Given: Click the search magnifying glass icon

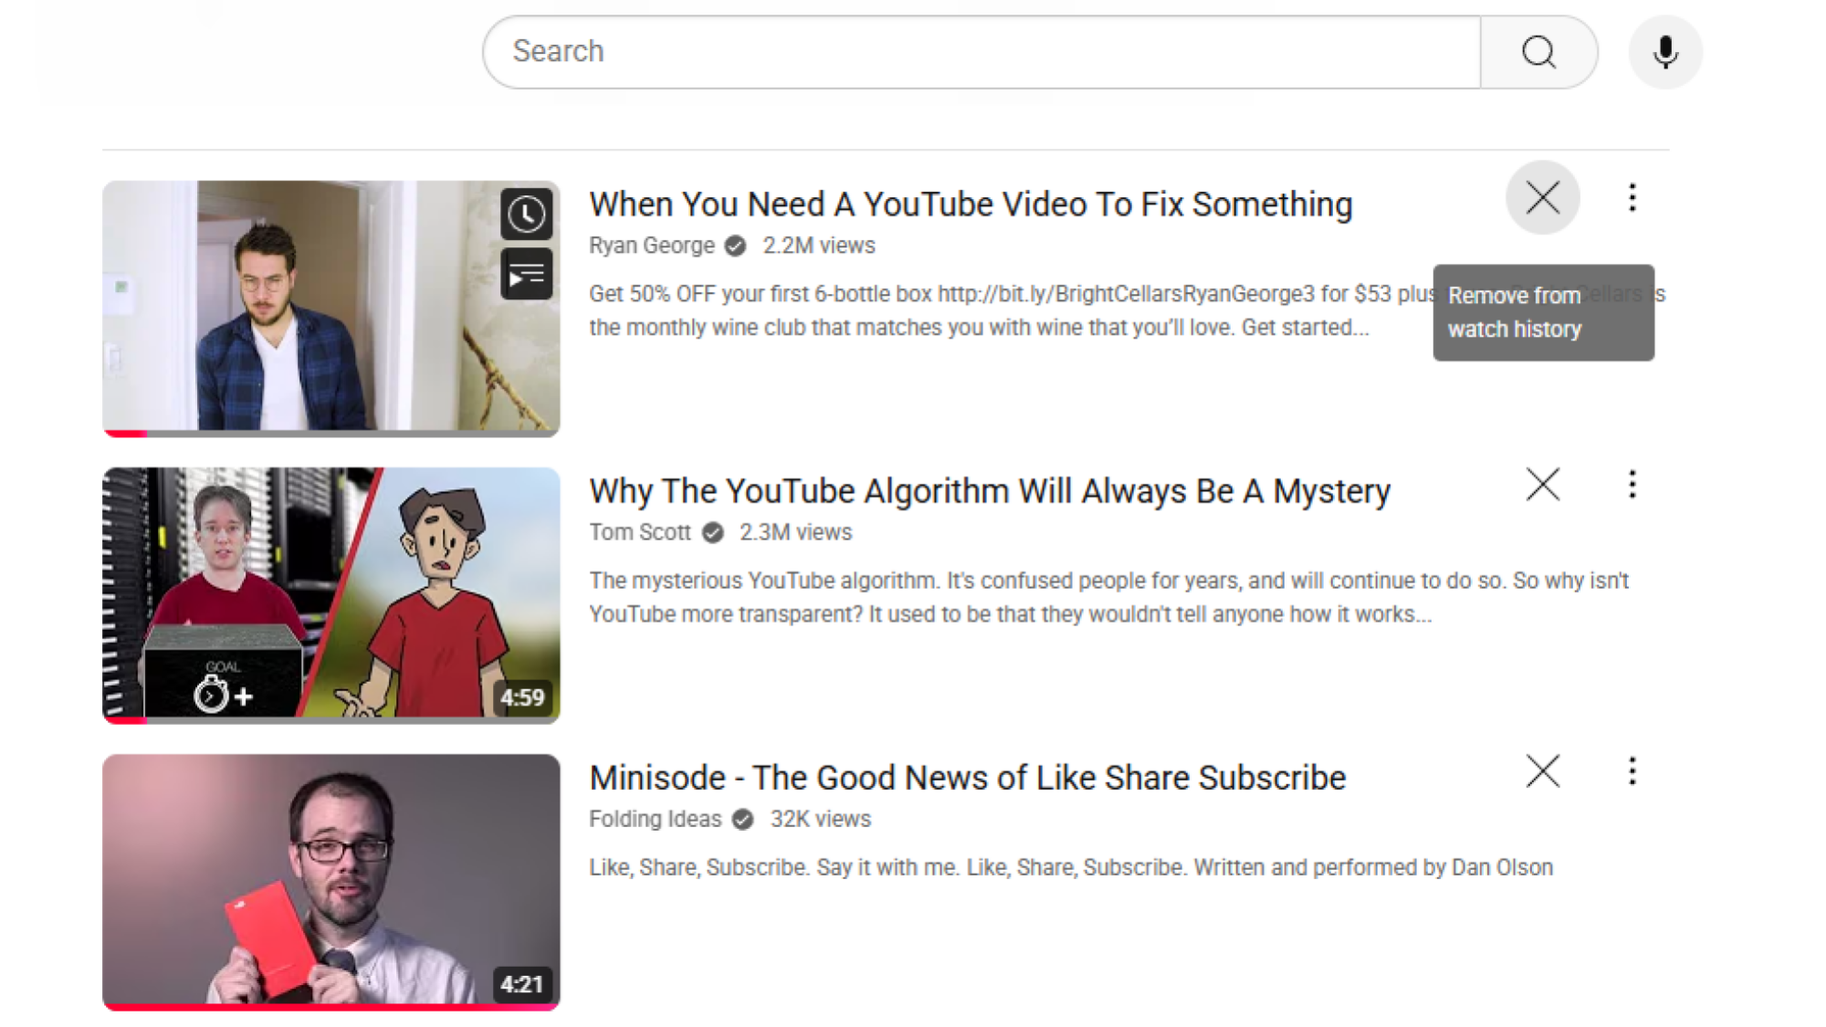Looking at the screenshot, I should 1539,51.
